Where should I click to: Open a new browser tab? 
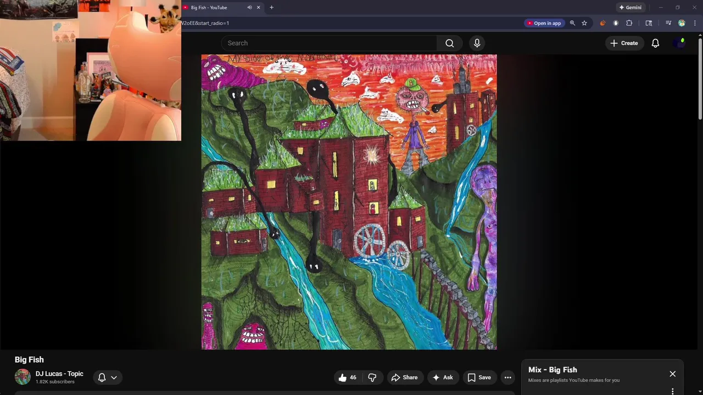tap(271, 8)
